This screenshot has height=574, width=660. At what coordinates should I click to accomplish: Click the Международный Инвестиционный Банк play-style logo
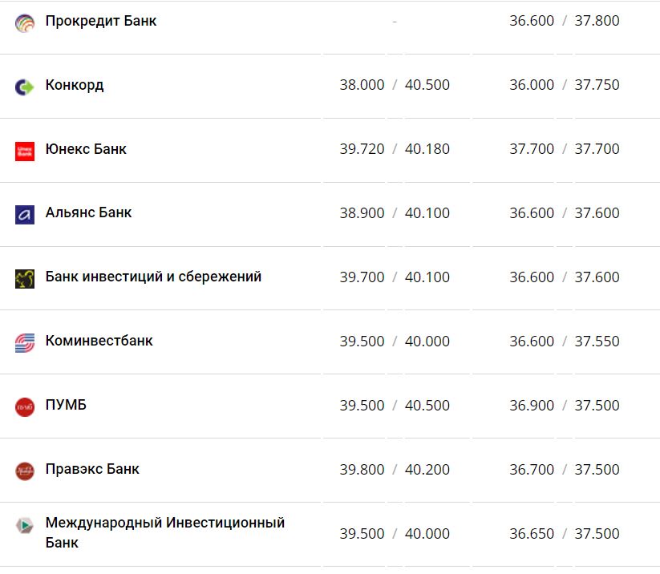click(25, 525)
